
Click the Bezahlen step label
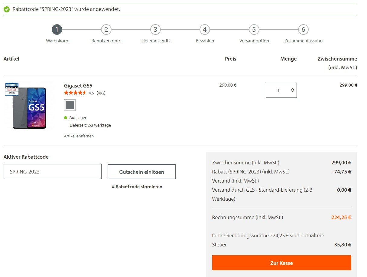pos(205,41)
